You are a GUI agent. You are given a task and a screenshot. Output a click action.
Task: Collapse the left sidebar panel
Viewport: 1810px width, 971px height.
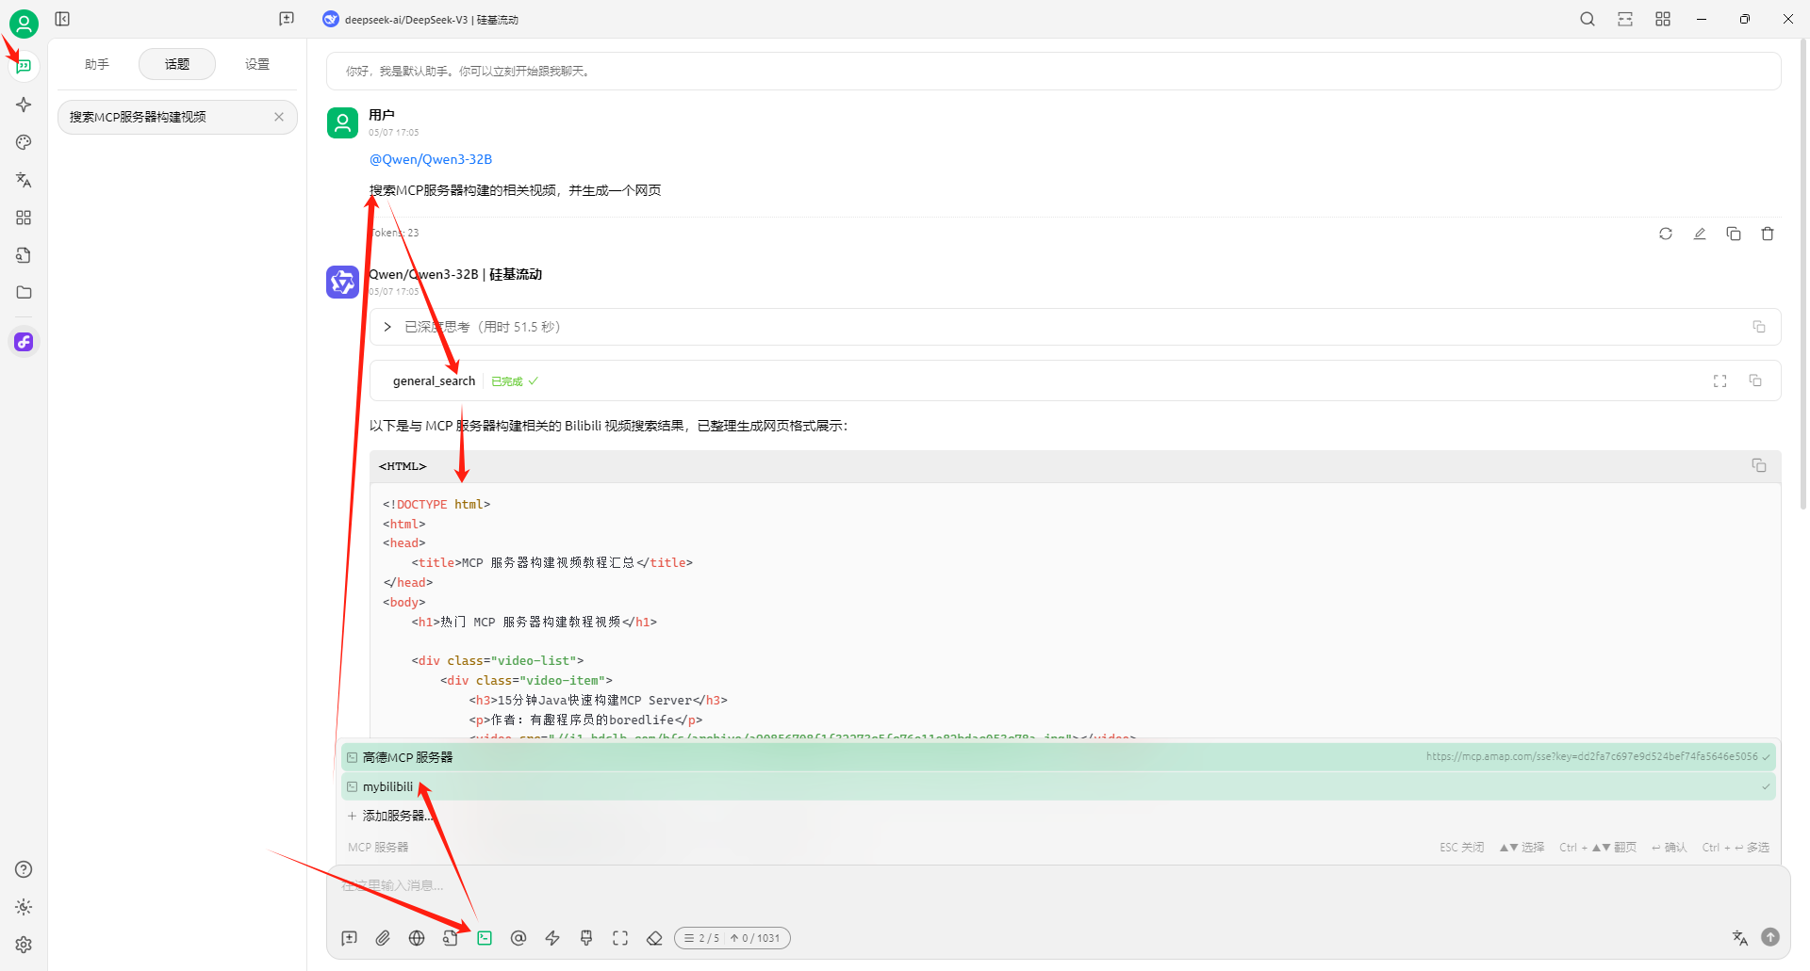(x=62, y=19)
